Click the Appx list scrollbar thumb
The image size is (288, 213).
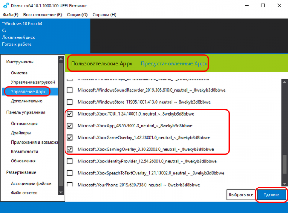pos(284,164)
